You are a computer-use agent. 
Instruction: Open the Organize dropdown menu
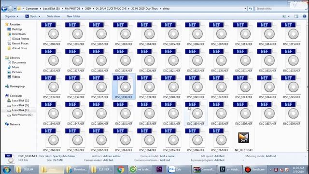coord(12,16)
